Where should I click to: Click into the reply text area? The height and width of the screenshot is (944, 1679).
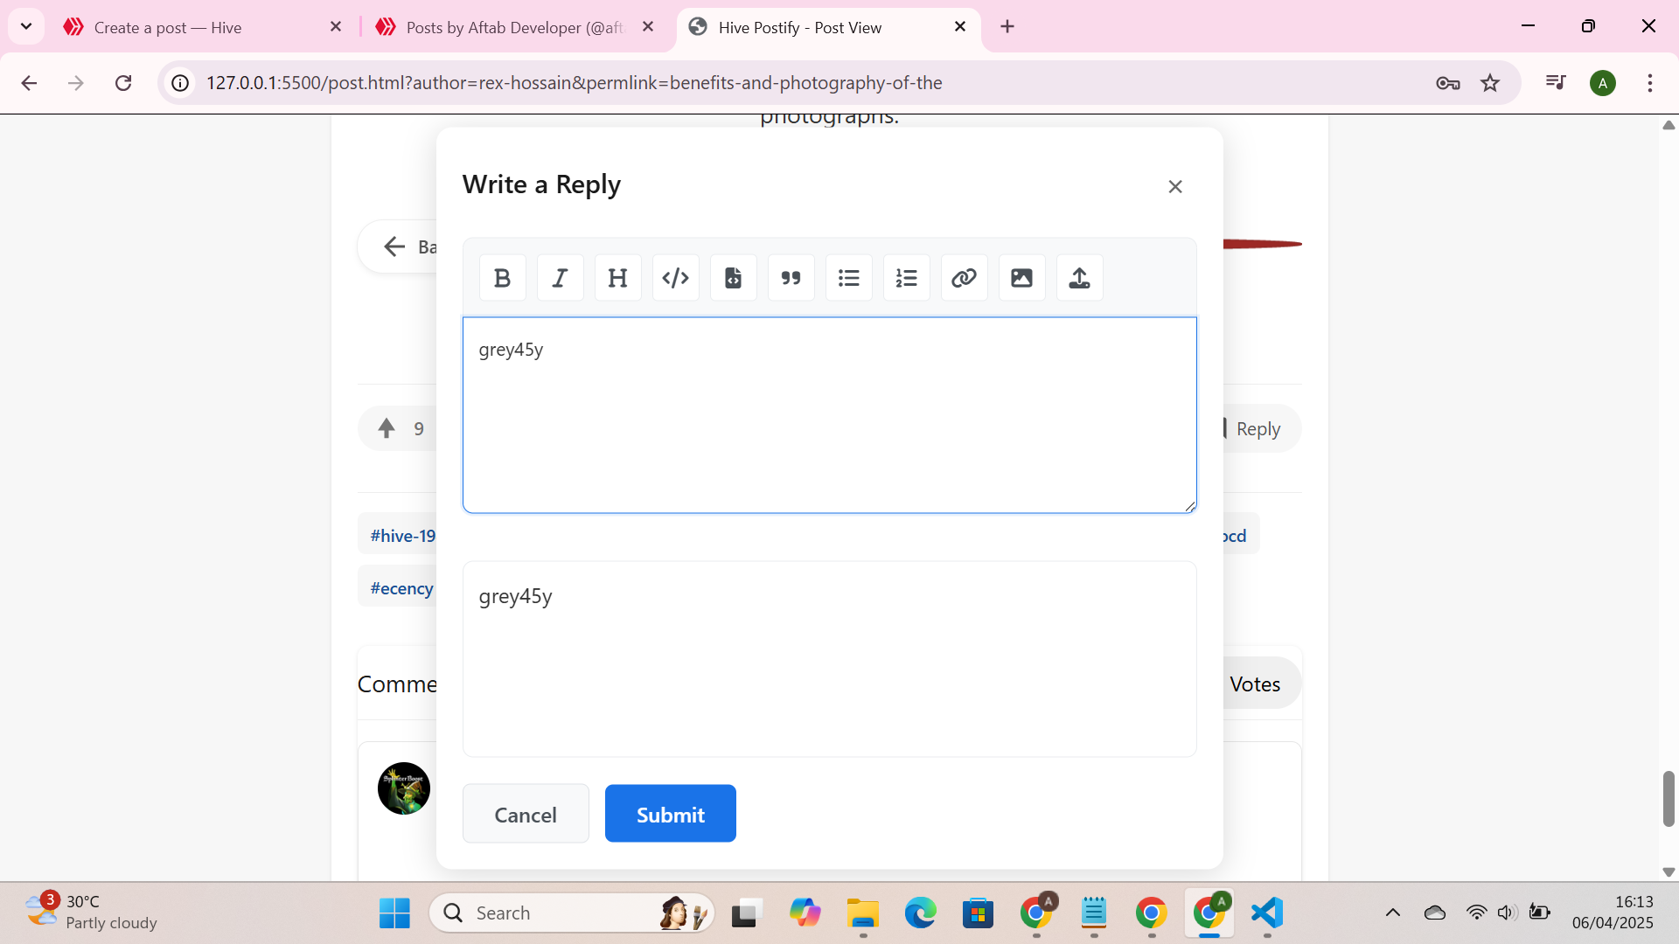tap(829, 414)
